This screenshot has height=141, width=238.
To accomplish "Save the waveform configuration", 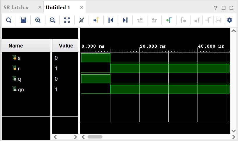I will pyautogui.click(x=23, y=20).
